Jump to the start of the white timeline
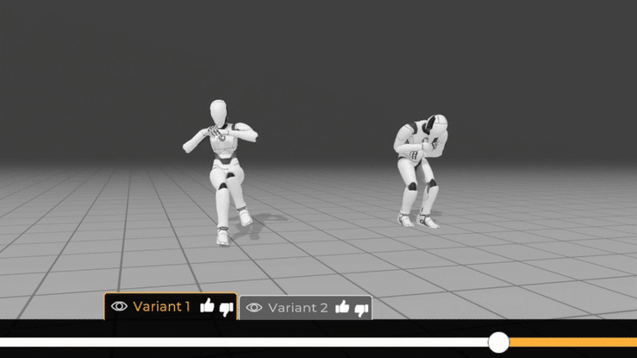Viewport: 637px width, 358px height. click(3, 342)
